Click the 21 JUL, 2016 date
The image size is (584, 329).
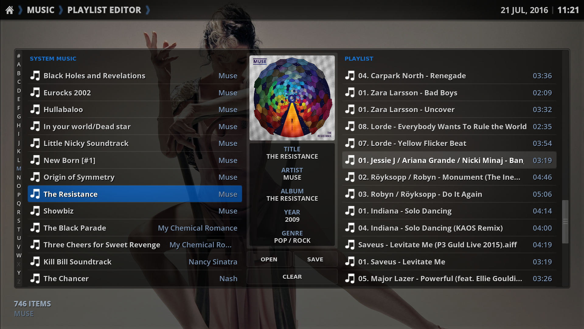(x=524, y=10)
